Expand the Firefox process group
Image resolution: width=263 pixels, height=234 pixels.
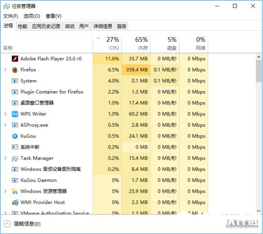[5, 70]
